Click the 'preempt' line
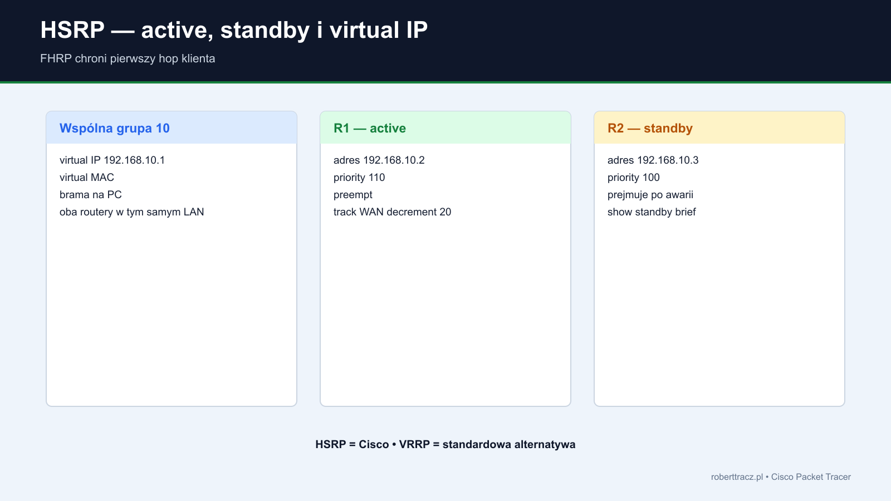 [353, 195]
